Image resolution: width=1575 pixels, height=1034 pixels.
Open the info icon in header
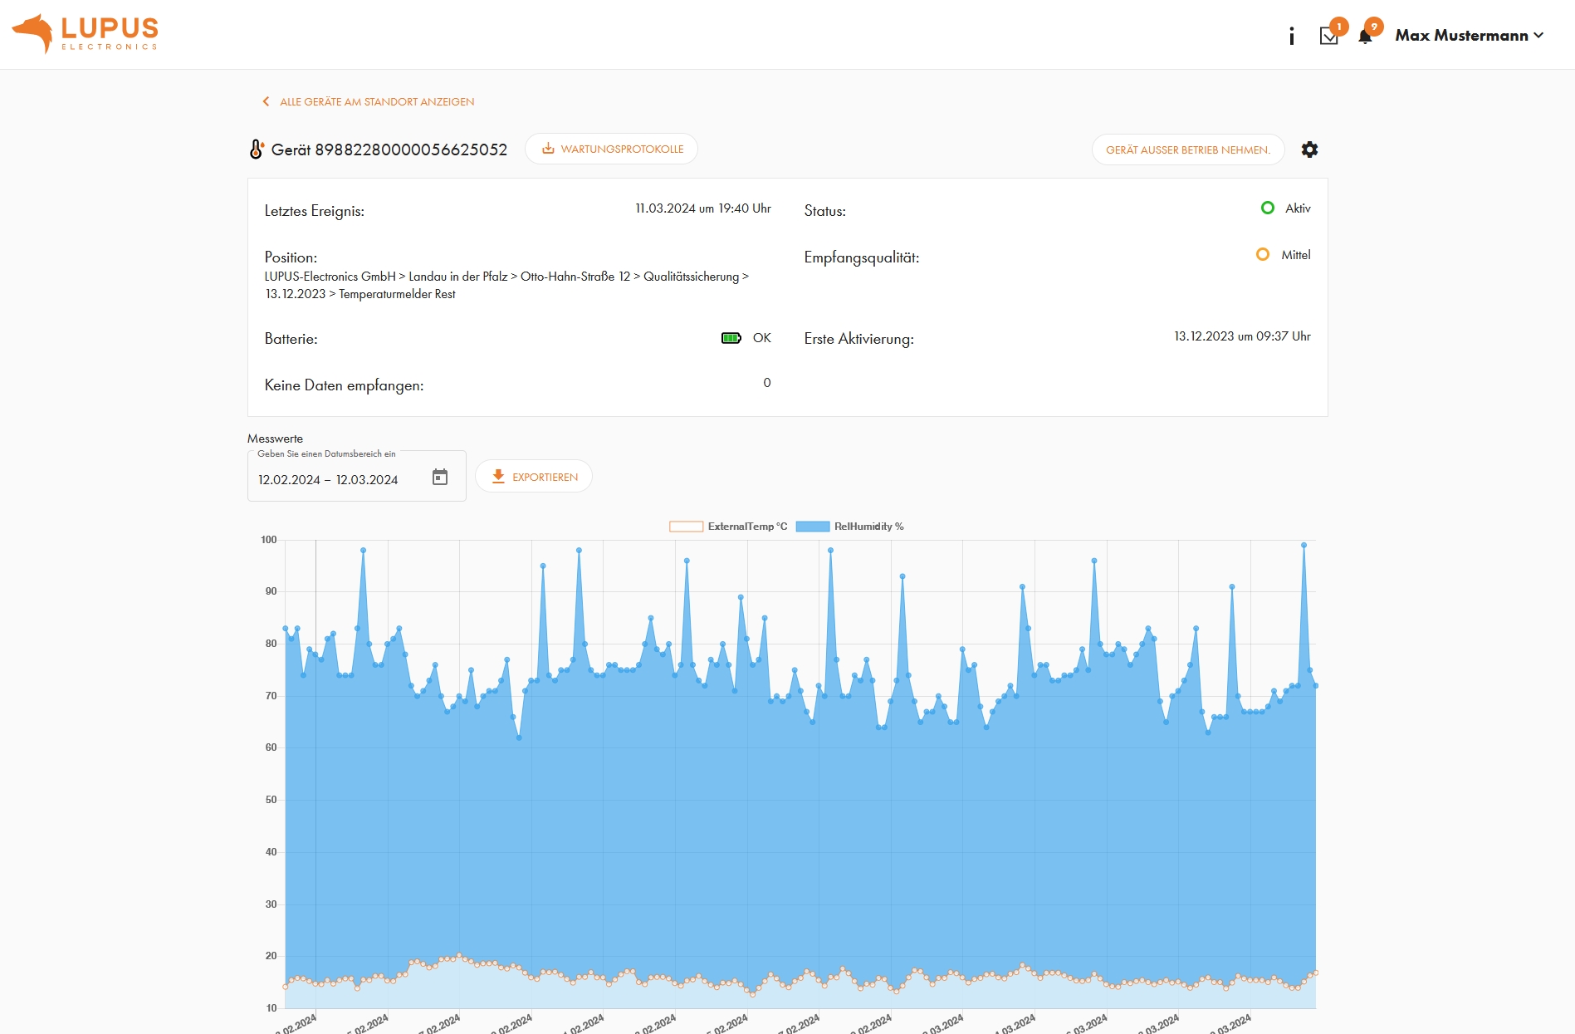click(x=1291, y=36)
